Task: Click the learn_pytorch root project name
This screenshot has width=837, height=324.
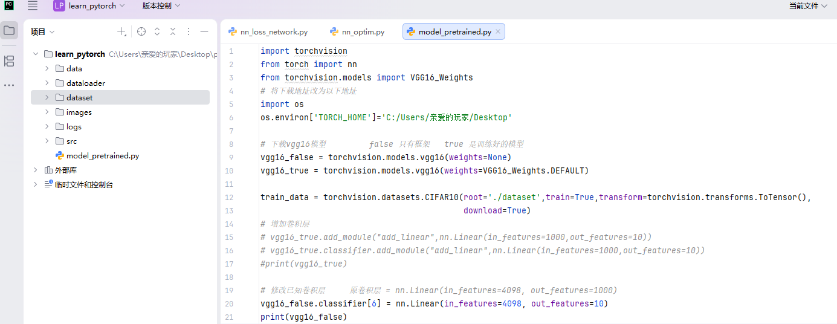Action: (80, 54)
